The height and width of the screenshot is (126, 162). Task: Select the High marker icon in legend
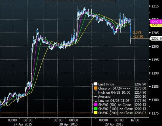[x=96, y=92]
